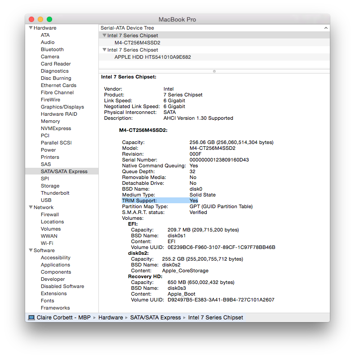This screenshot has width=355, height=358.
Task: Open WWAN category
Action: 49,236
